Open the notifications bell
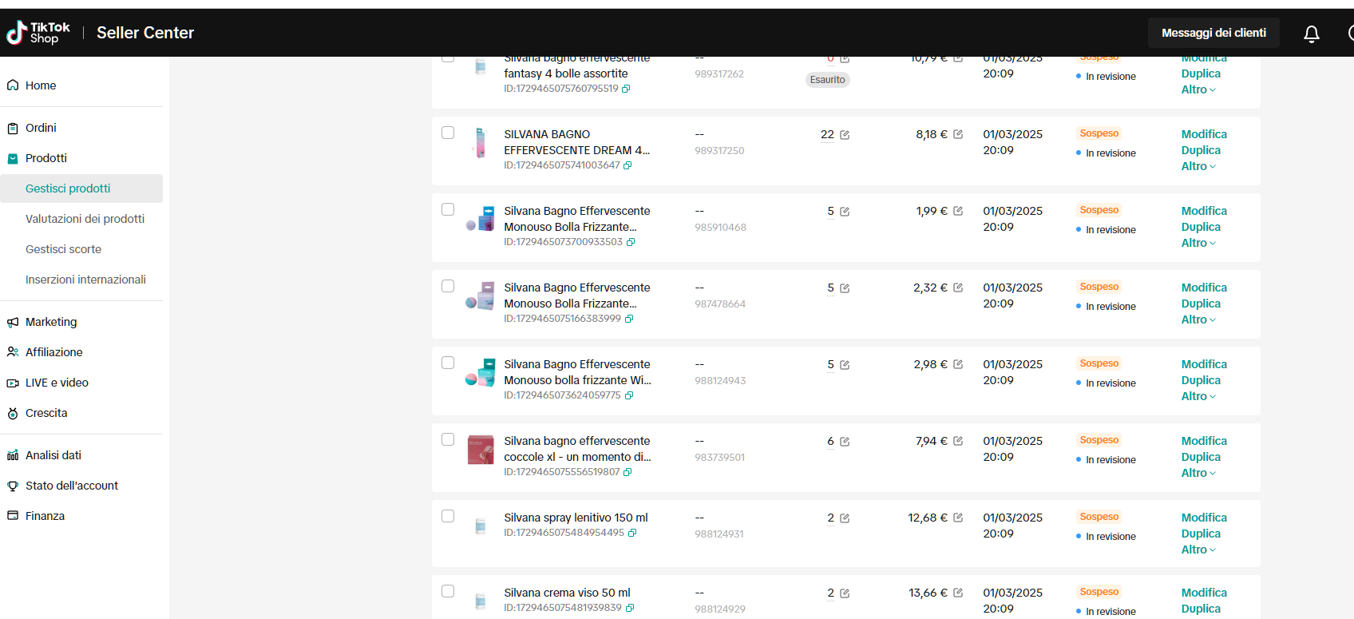 pos(1312,34)
